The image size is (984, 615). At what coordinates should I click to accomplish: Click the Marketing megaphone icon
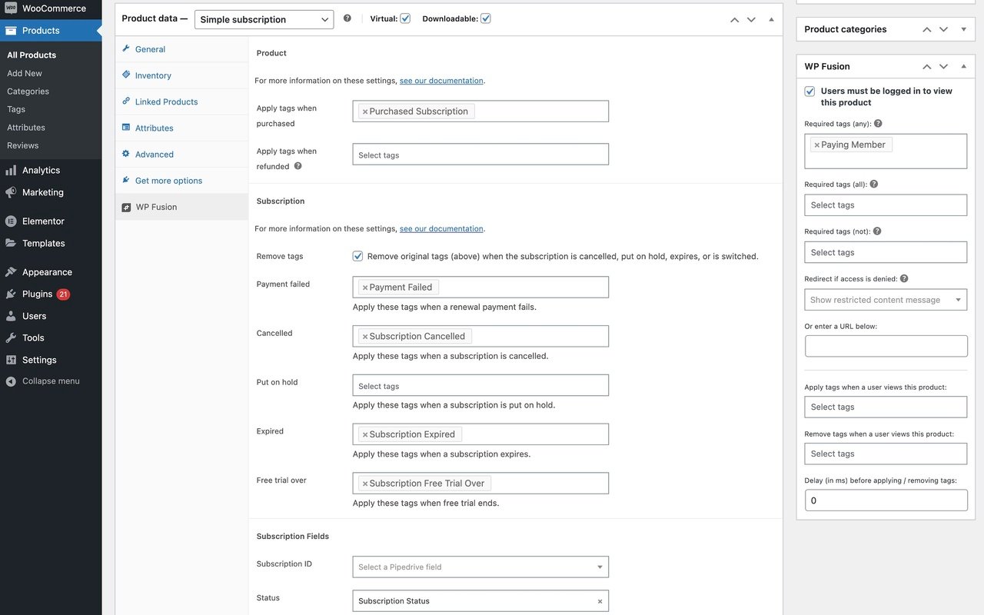pos(10,191)
